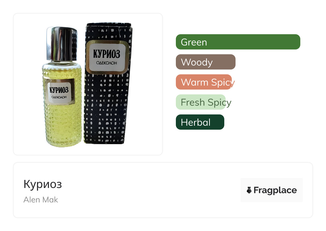Click the Herbal accord bar
The height and width of the screenshot is (231, 326).
point(200,122)
